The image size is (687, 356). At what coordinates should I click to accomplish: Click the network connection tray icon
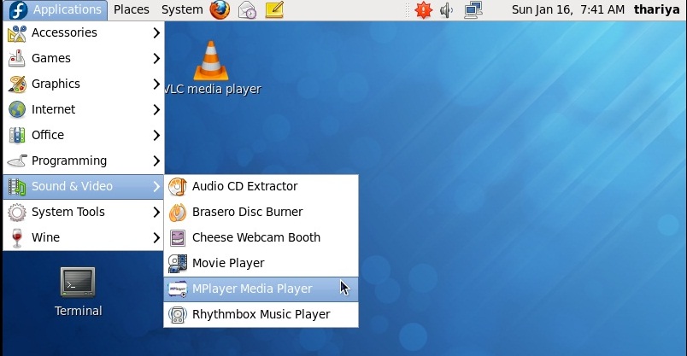473,9
